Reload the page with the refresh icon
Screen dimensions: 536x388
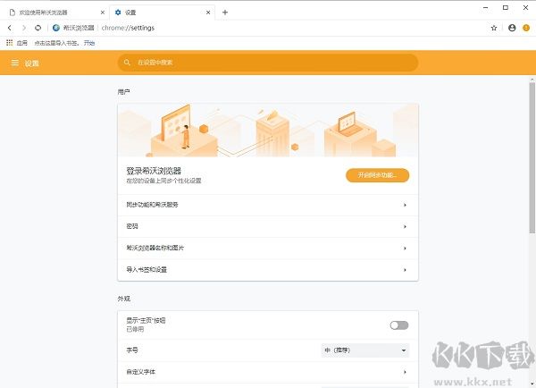38,28
